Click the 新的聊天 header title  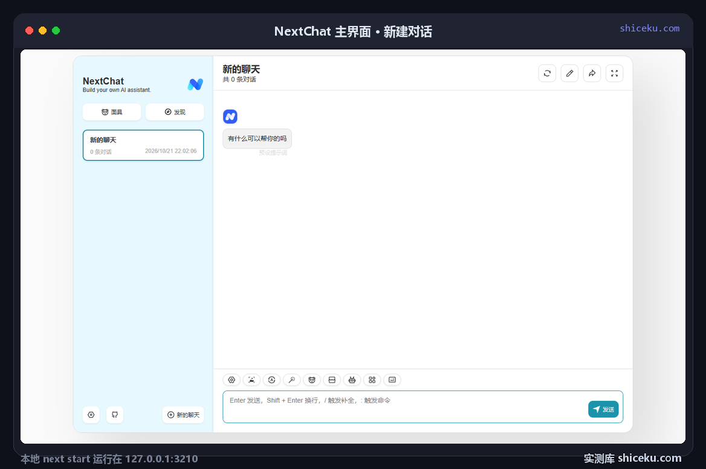tap(241, 69)
